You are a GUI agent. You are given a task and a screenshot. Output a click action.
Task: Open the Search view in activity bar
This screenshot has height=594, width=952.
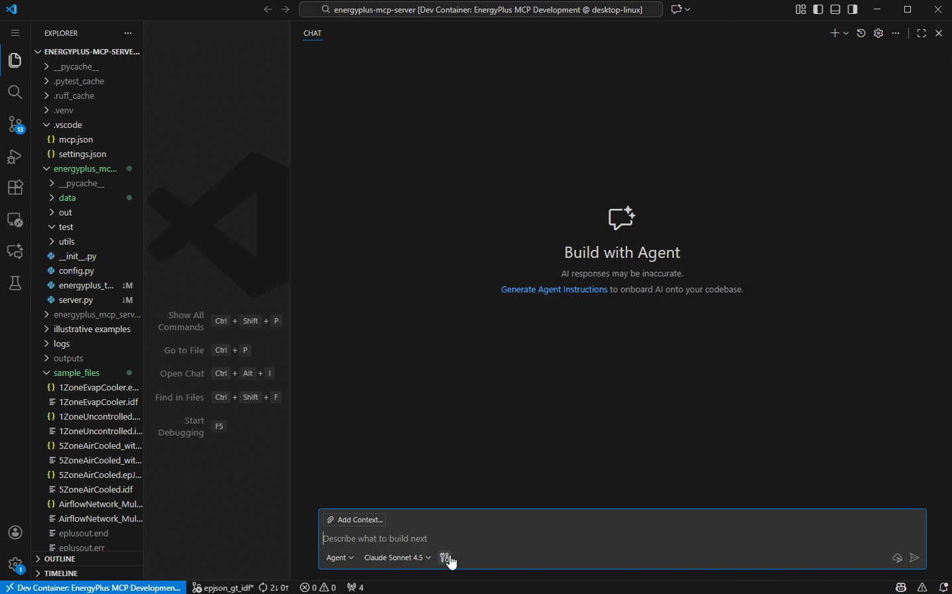tap(15, 92)
